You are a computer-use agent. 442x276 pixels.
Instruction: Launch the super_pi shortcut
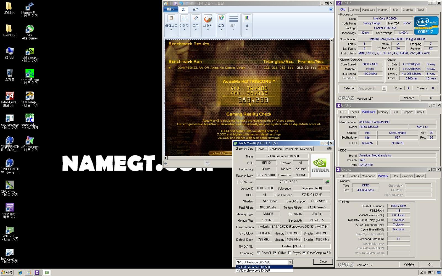coord(30,122)
